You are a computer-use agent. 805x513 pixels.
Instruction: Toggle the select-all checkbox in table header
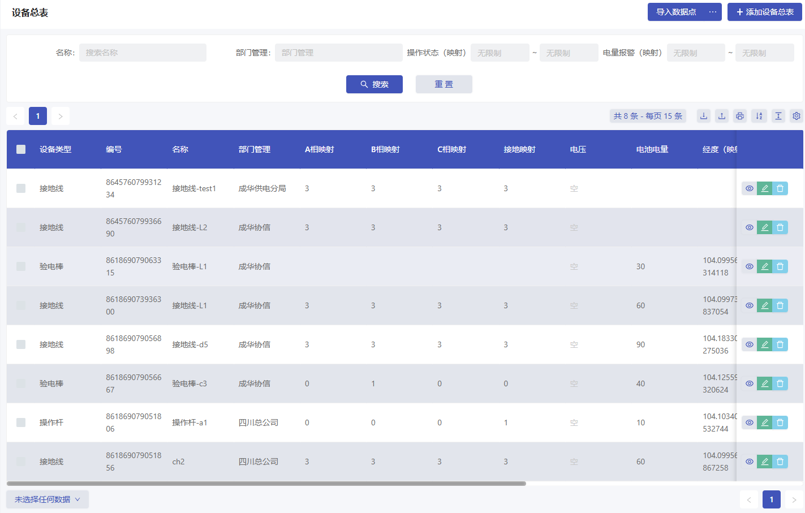point(21,149)
